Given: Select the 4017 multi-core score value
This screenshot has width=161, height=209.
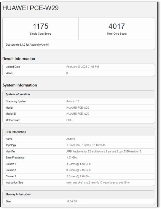Looking at the screenshot, I should (x=117, y=26).
